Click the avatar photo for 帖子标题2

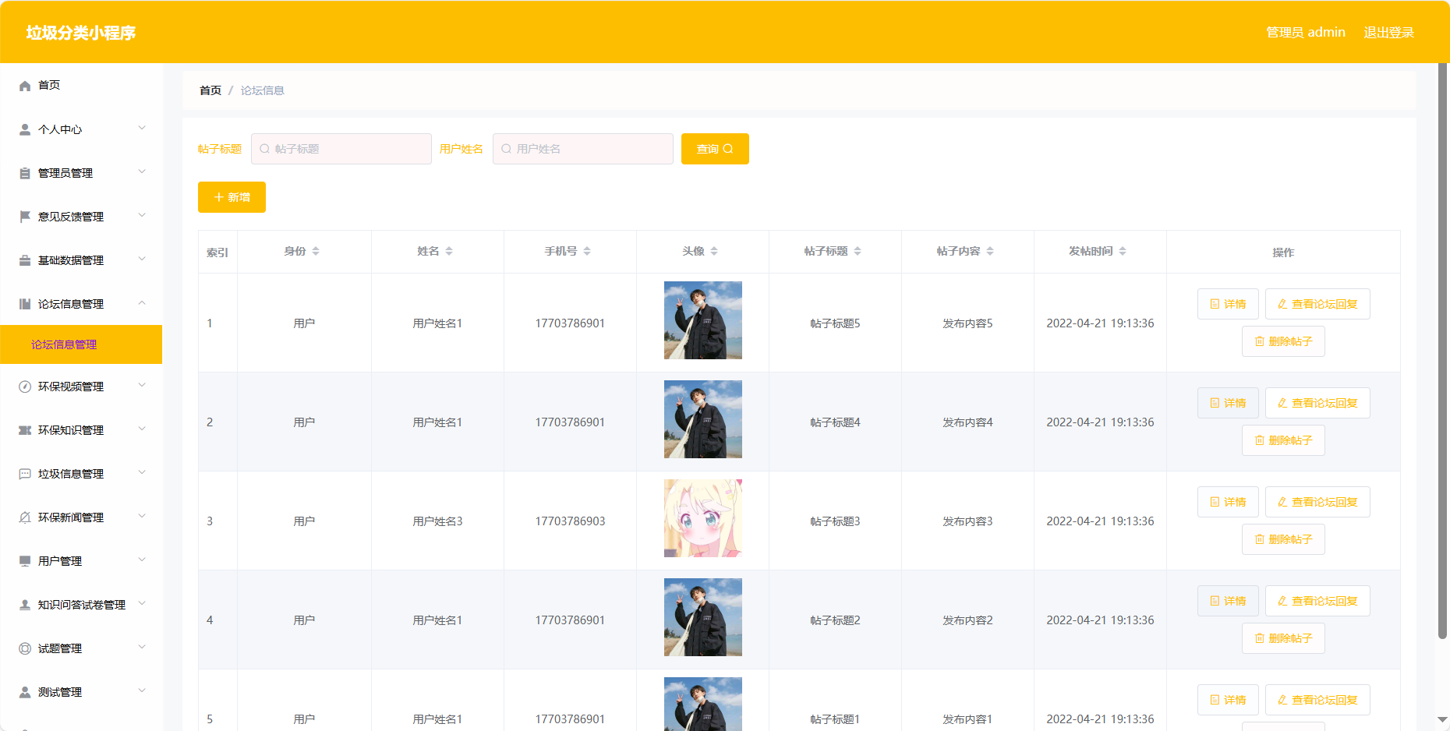[x=703, y=617]
